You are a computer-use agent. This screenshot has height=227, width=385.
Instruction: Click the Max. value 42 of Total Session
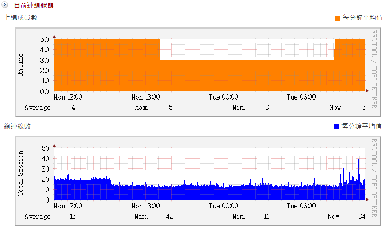(x=169, y=216)
